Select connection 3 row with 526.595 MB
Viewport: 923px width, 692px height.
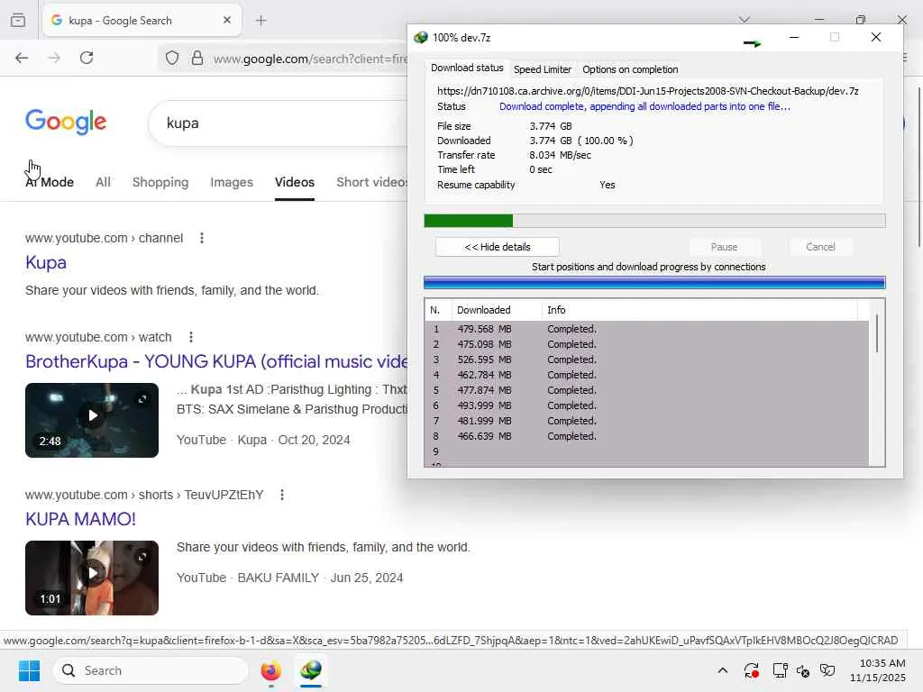tap(646, 360)
